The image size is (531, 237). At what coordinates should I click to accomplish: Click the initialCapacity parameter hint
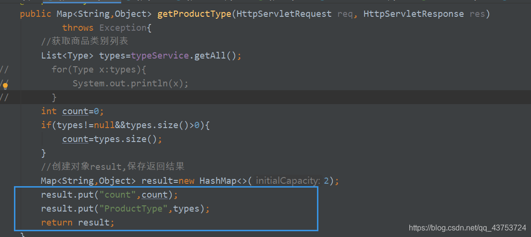point(288,181)
